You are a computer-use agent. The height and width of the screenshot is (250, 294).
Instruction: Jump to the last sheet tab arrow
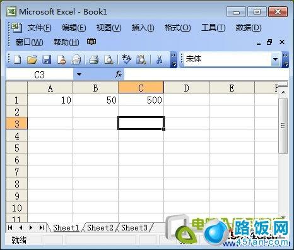point(42,227)
